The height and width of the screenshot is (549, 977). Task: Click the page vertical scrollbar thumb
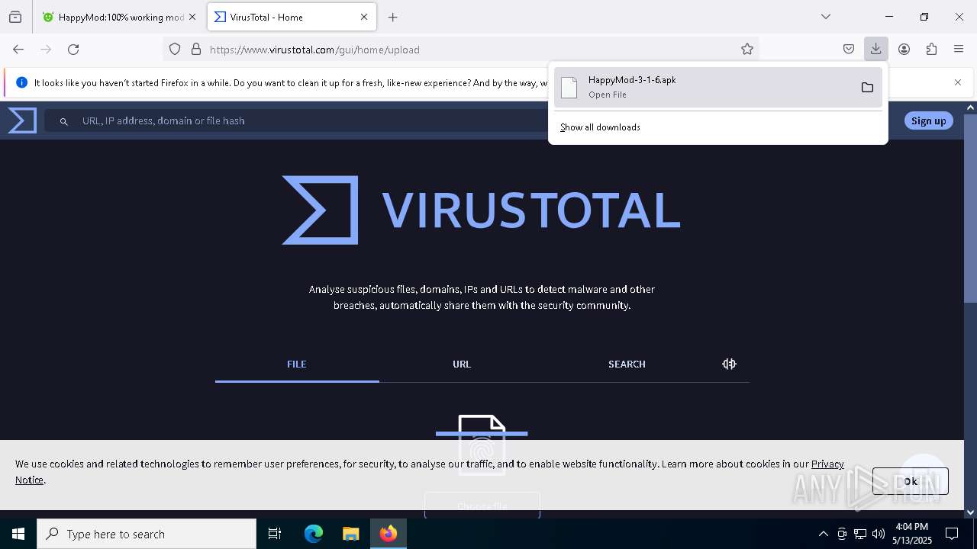(970, 207)
